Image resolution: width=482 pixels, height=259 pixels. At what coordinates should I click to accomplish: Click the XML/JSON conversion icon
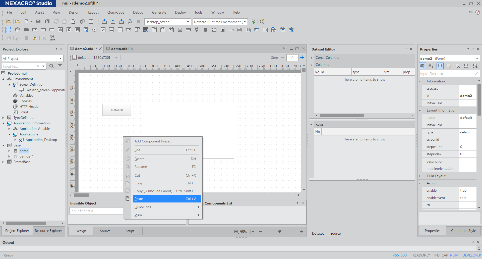[x=52, y=38]
